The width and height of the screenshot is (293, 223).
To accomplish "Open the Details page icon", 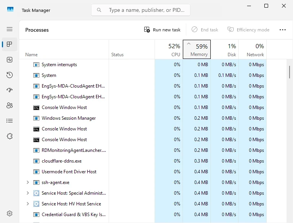I will pyautogui.click(x=10, y=121).
